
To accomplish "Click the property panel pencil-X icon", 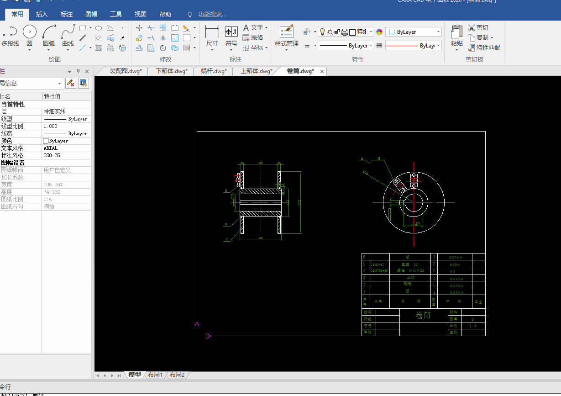I will click(x=71, y=83).
